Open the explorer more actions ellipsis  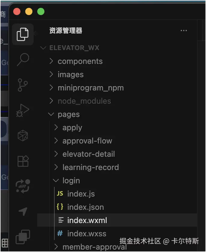[x=184, y=30]
